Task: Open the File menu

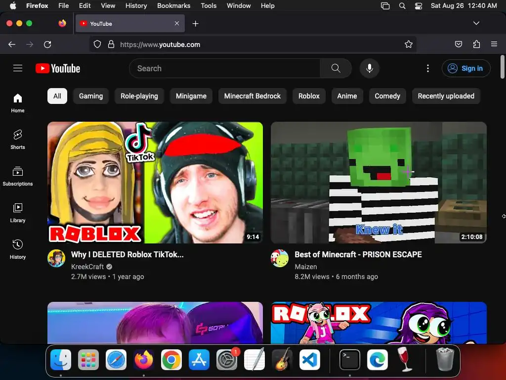Action: 64,6
